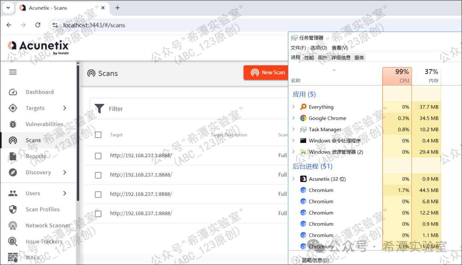Reload the page with the refresh icon

click(38, 25)
